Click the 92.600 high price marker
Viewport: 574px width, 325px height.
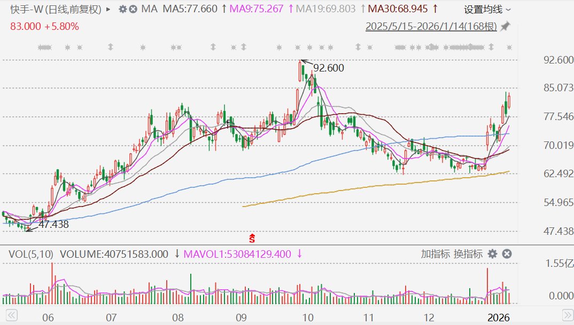click(328, 68)
